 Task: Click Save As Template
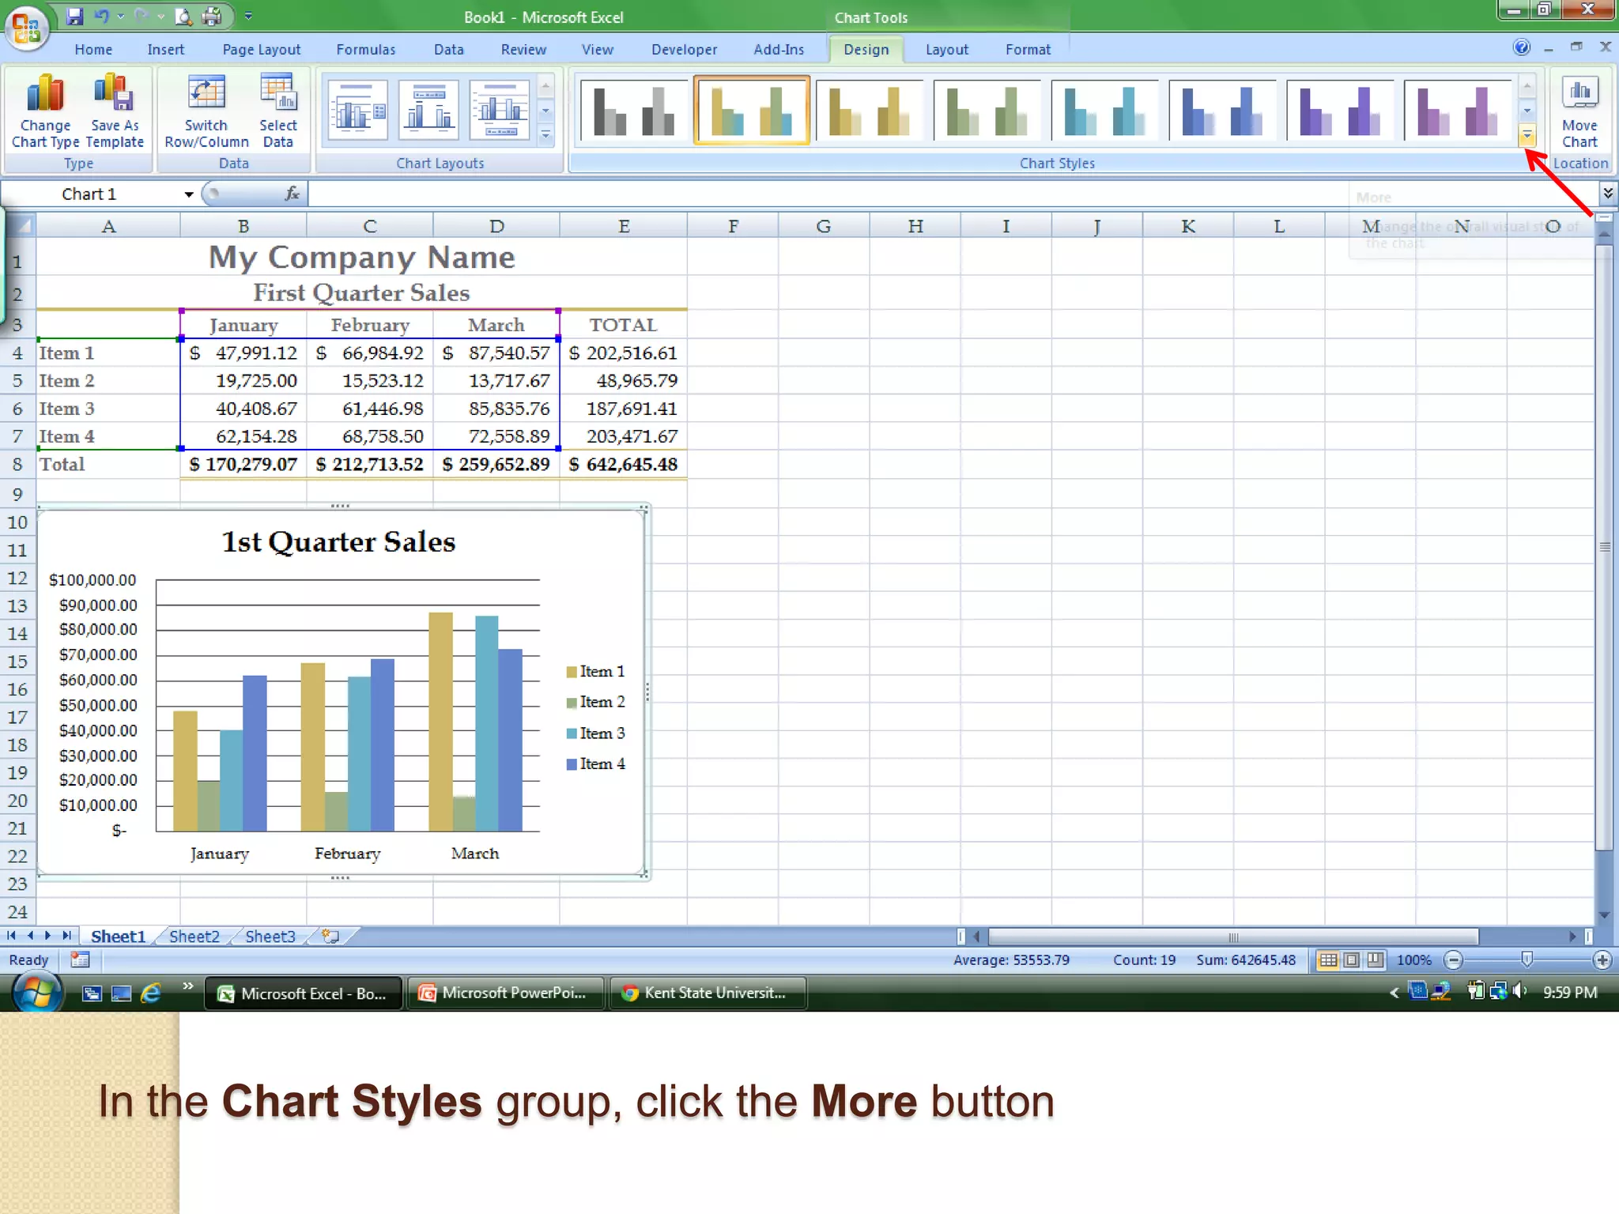coord(115,111)
